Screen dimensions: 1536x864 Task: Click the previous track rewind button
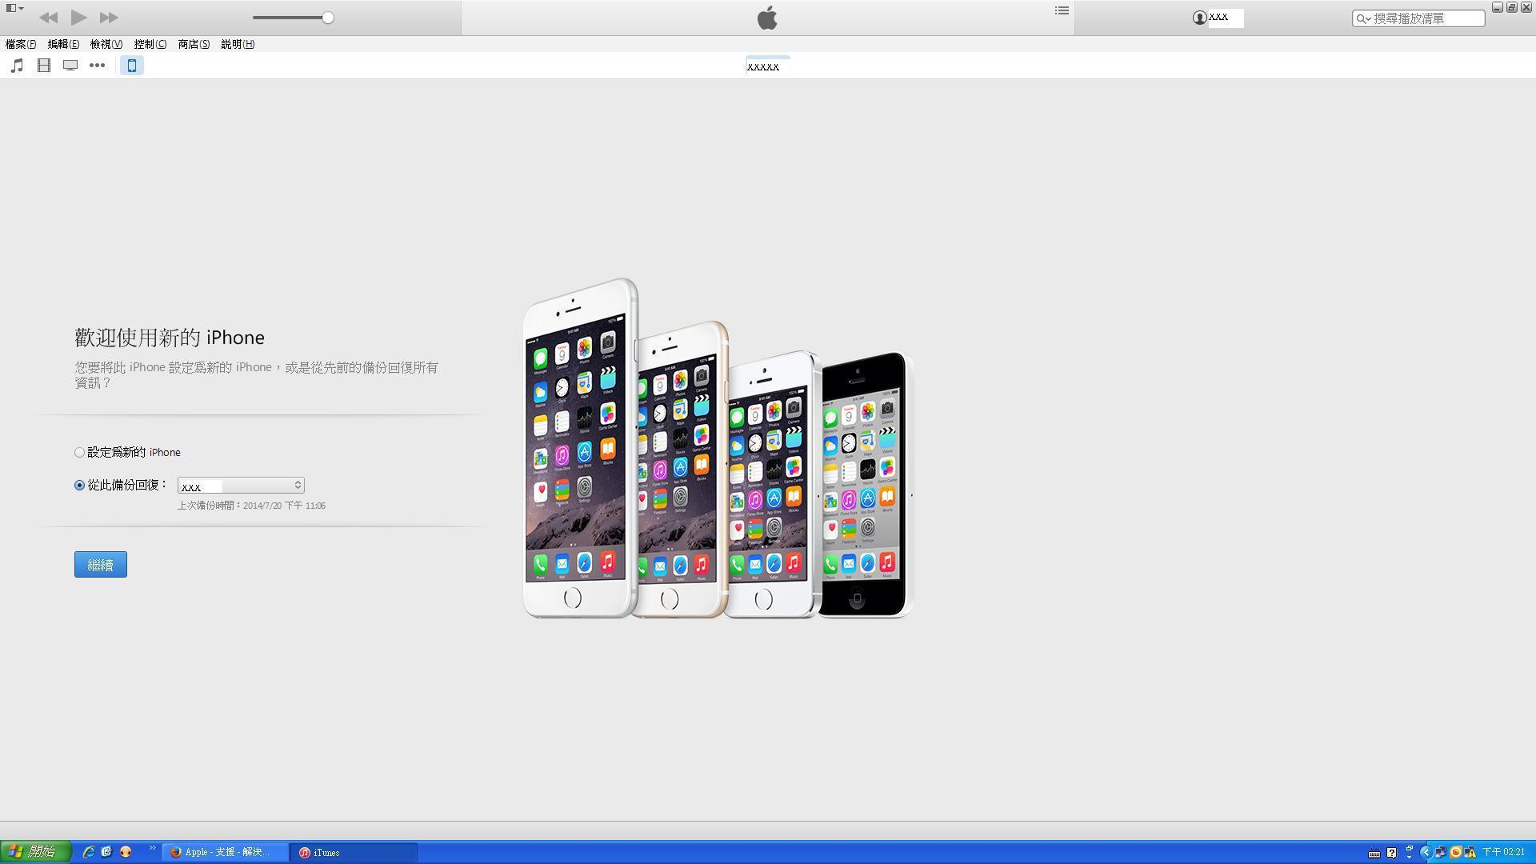tap(48, 18)
